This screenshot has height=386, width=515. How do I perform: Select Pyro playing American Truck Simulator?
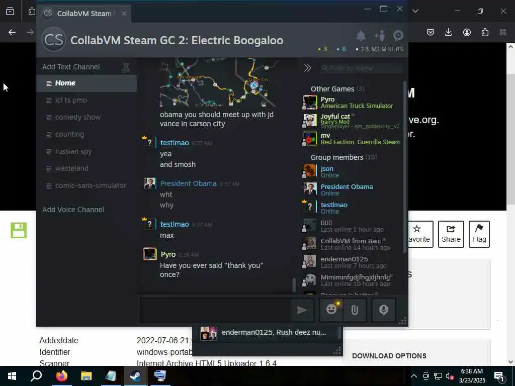[352, 103]
